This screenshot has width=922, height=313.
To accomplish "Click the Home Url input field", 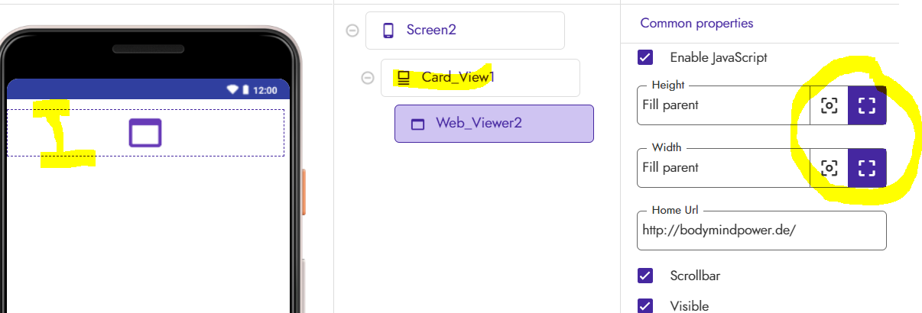I will coord(761,231).
